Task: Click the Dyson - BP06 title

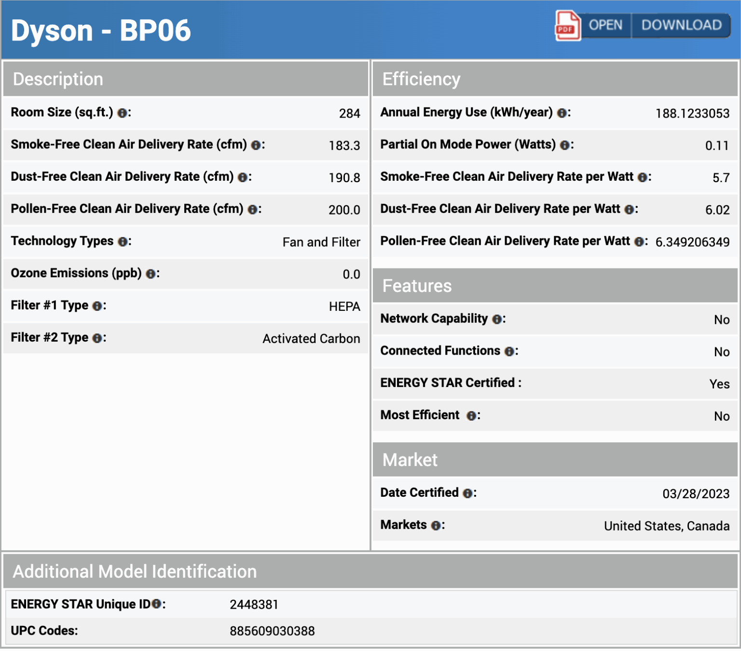Action: [101, 31]
